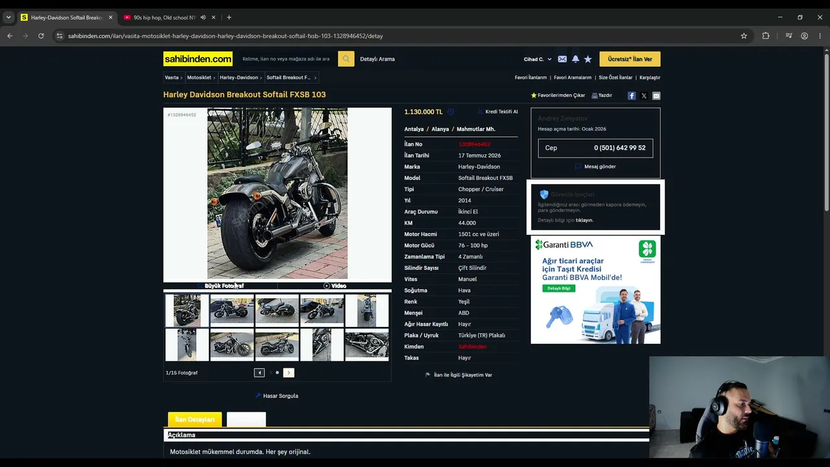830x467 pixels.
Task: Select the last thumbnail showing engine close-up
Action: click(367, 344)
